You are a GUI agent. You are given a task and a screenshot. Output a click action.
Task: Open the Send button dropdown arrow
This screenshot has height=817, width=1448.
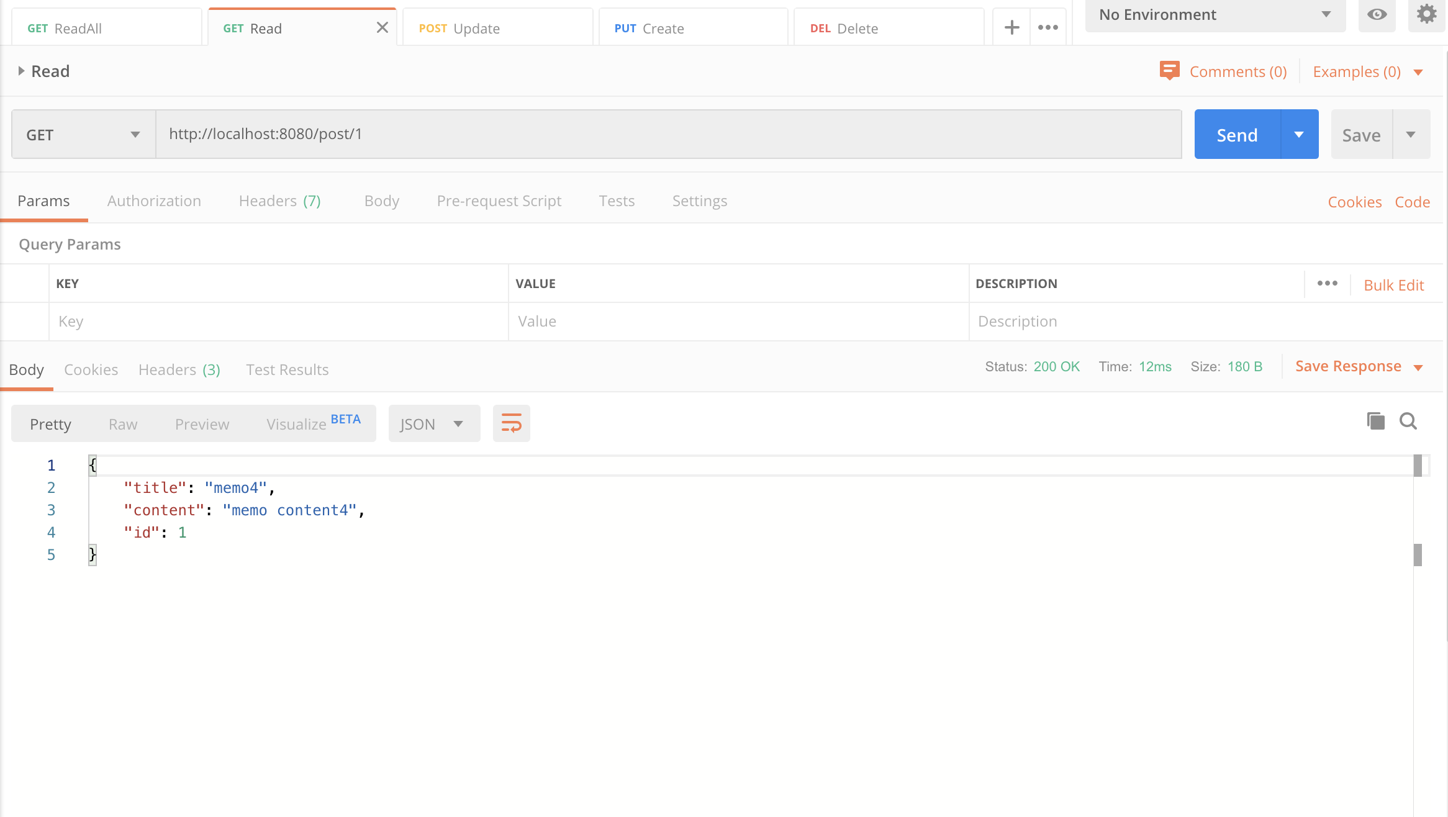pos(1299,135)
